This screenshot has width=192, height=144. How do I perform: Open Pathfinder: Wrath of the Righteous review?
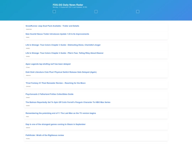(x=45, y=135)
